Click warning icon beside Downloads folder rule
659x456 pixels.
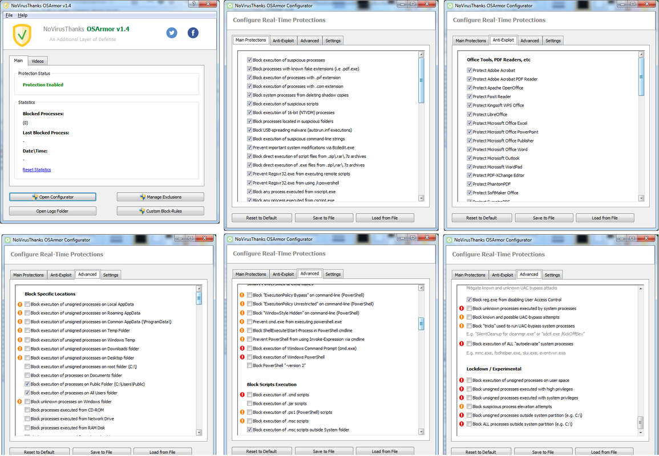[20, 349]
